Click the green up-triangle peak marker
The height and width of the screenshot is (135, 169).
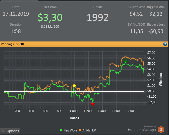[126, 61]
